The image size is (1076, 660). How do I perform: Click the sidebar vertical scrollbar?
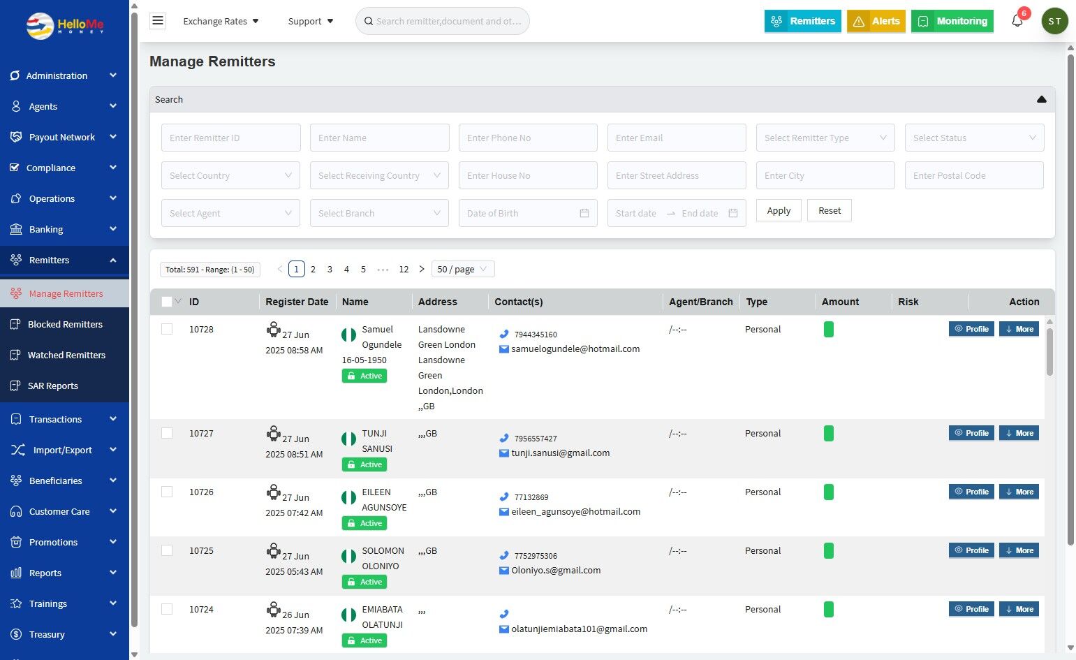pos(134,321)
